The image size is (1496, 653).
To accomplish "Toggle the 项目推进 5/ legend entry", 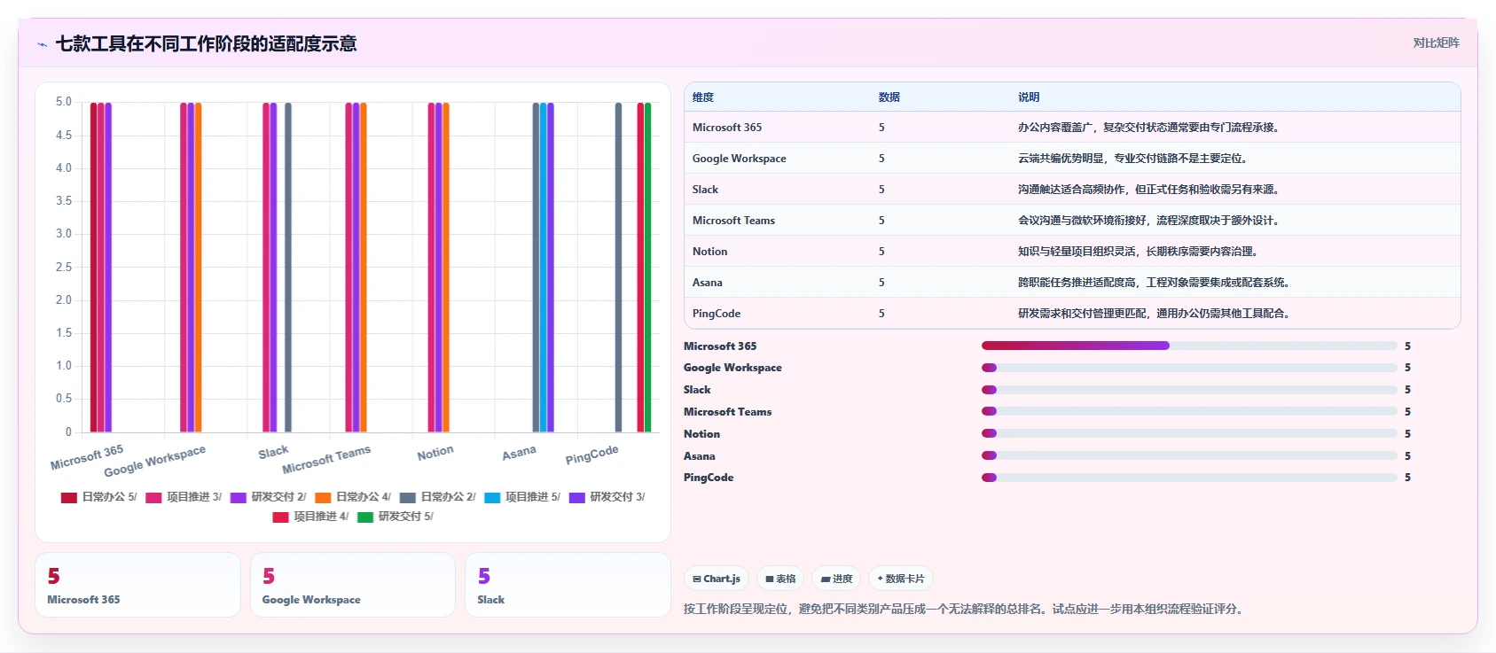I will point(522,497).
